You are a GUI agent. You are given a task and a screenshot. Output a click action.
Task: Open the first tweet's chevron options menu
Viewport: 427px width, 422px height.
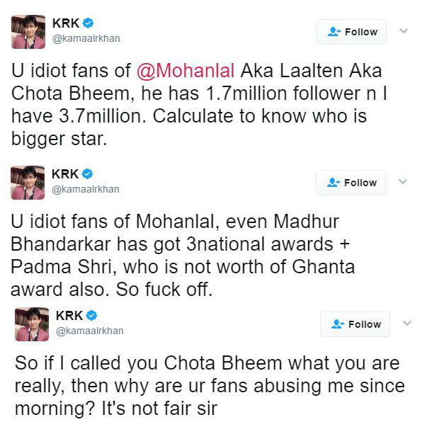pyautogui.click(x=404, y=30)
